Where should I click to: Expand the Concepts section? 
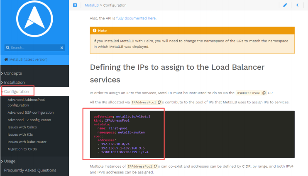click(x=13, y=73)
